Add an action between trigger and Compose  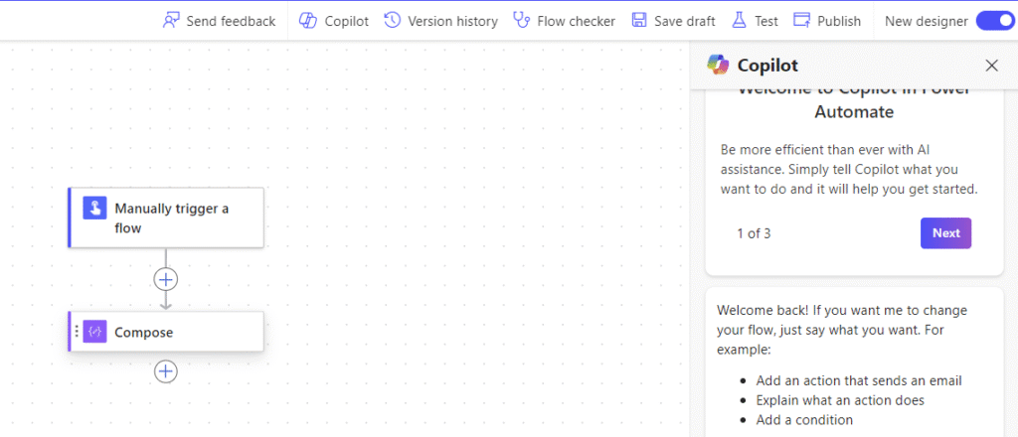(x=166, y=279)
